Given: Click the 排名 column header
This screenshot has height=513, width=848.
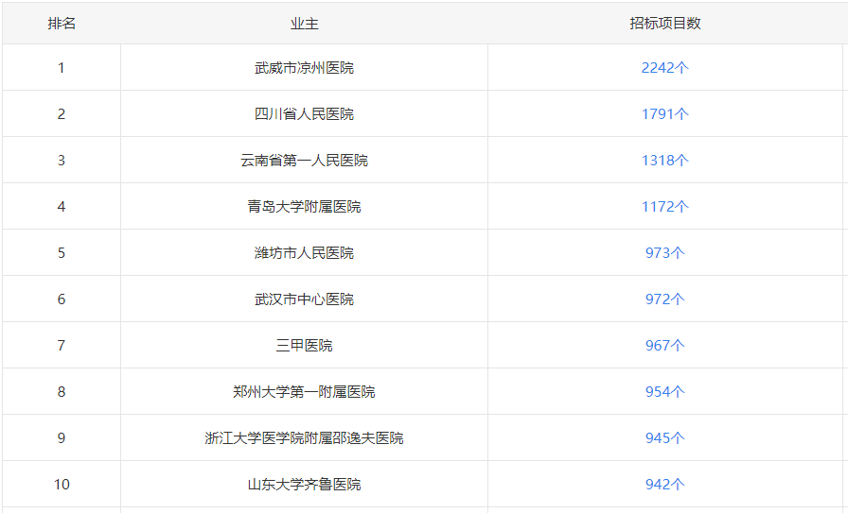Looking at the screenshot, I should click(x=62, y=24).
